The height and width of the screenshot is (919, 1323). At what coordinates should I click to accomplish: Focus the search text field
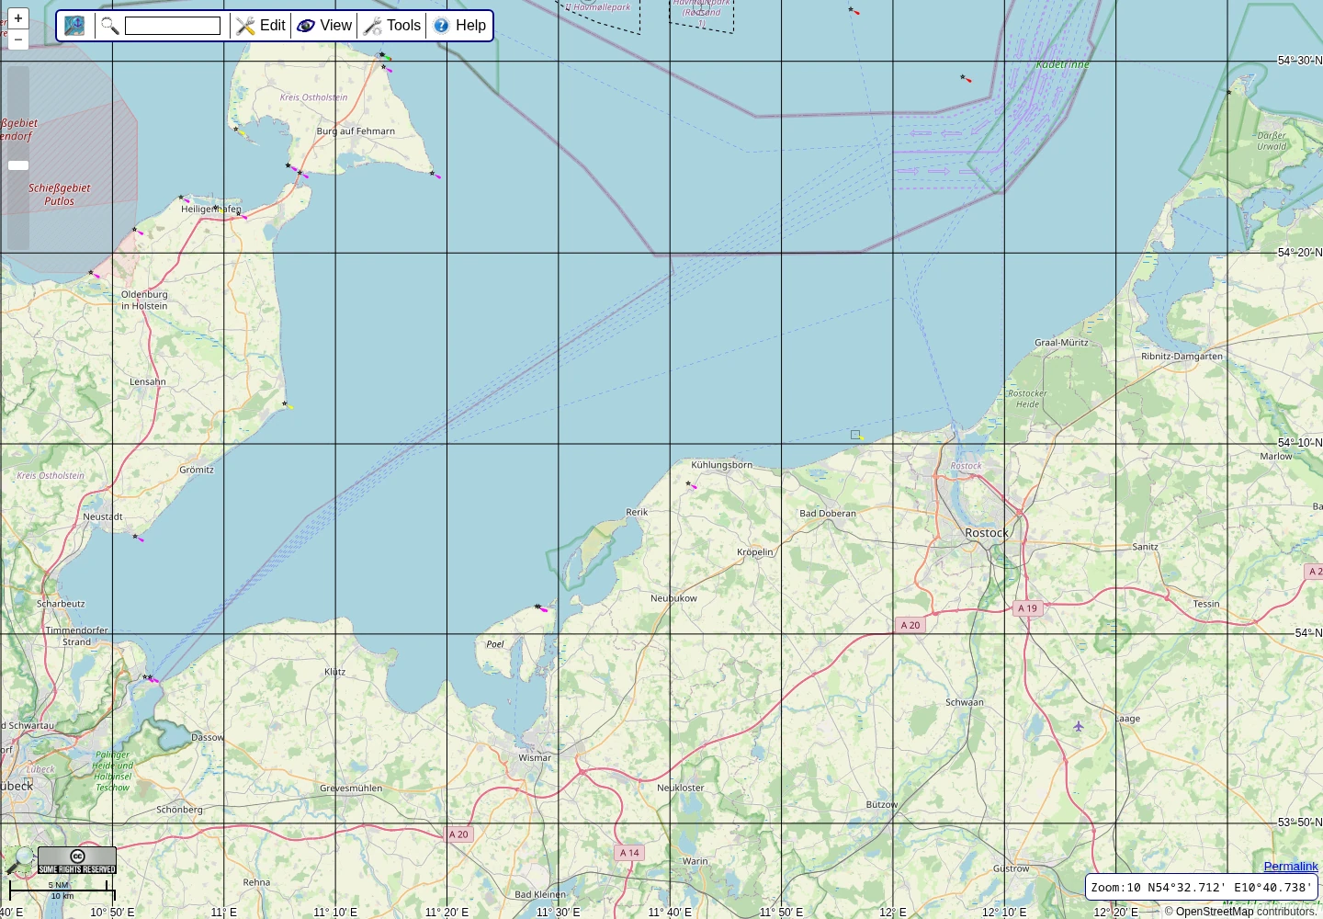(x=173, y=26)
